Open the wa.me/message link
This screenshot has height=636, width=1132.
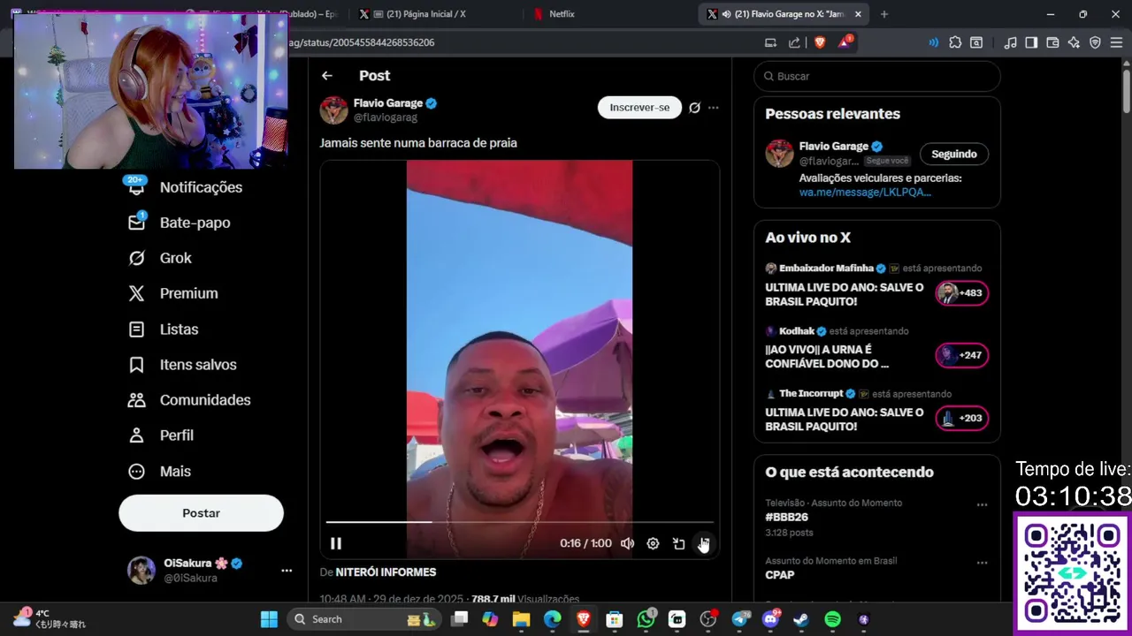[865, 192]
